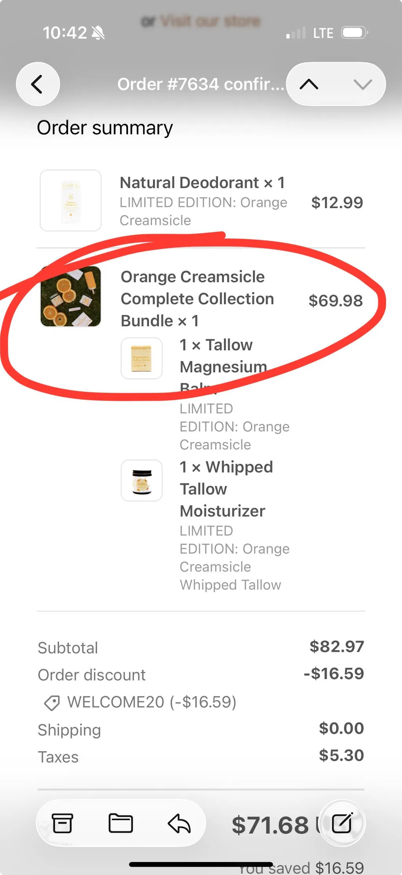Viewport: 402px width, 875px height.
Task: Tap the Tallow Magnesium Balm thumbnail
Action: click(x=142, y=358)
